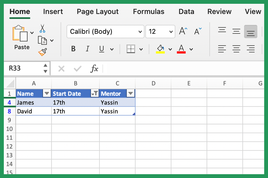Click the Copy icon

tap(43, 40)
